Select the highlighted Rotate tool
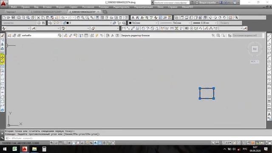The height and width of the screenshot is (153, 272). (3, 62)
